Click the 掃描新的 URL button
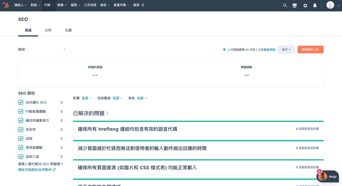This screenshot has height=186, width=342. [310, 50]
